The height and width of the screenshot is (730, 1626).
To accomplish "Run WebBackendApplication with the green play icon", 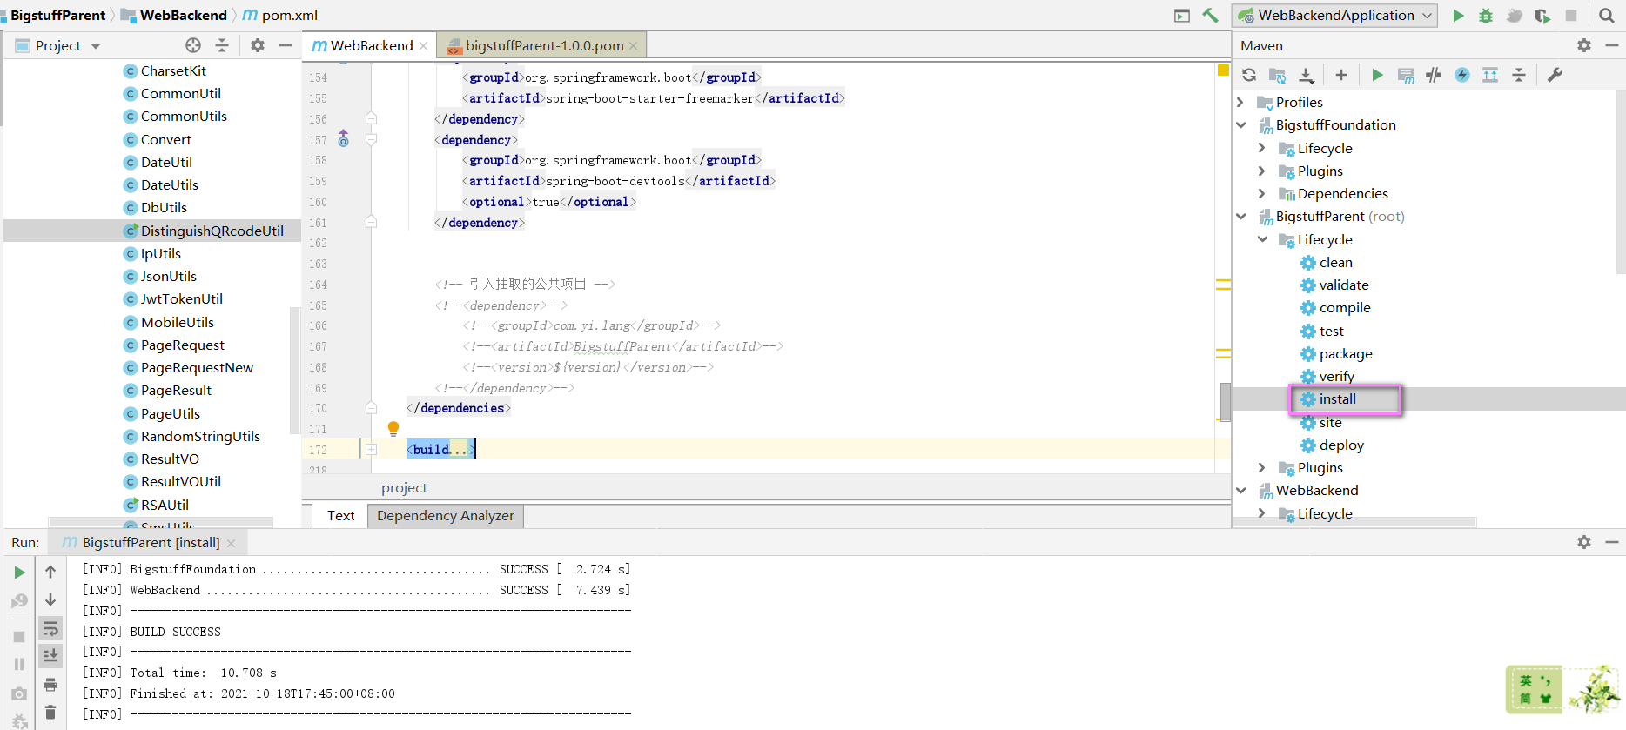I will pyautogui.click(x=1458, y=16).
